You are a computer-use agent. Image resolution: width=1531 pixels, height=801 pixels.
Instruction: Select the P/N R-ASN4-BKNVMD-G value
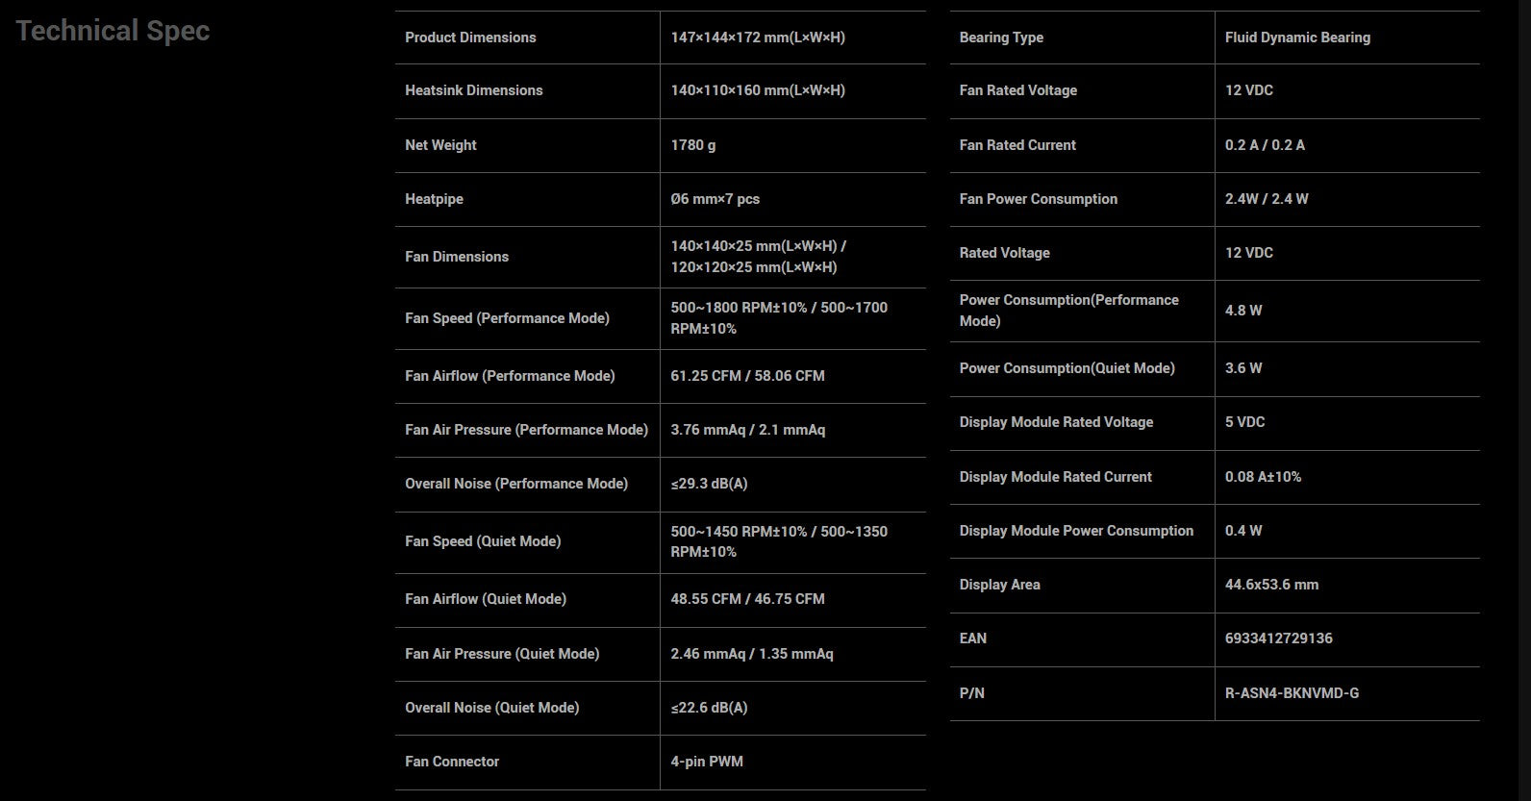click(1292, 693)
